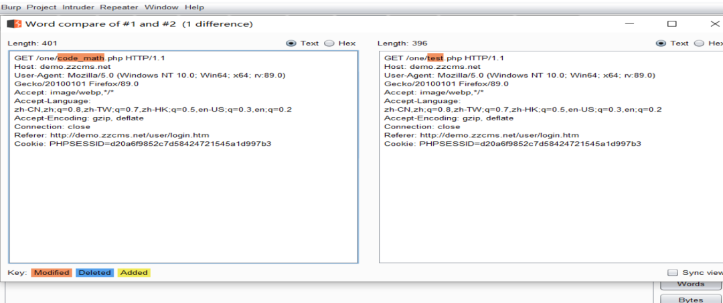Click the yellow Added key swatch
The height and width of the screenshot is (303, 723).
(134, 273)
